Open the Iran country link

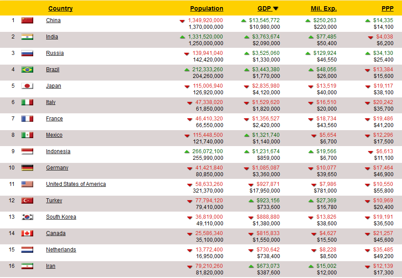coord(51,266)
